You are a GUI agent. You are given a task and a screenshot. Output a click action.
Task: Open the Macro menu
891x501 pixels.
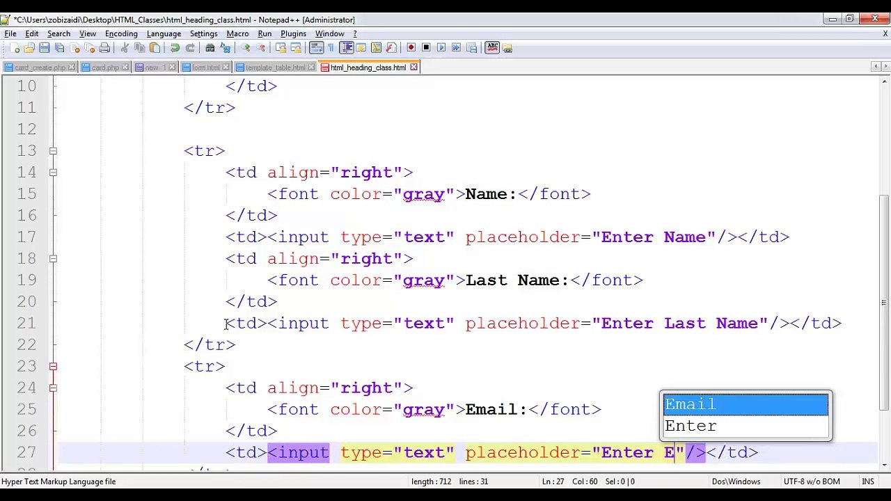237,33
